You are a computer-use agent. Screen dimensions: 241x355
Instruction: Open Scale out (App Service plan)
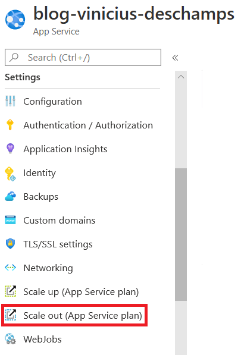coord(83,315)
